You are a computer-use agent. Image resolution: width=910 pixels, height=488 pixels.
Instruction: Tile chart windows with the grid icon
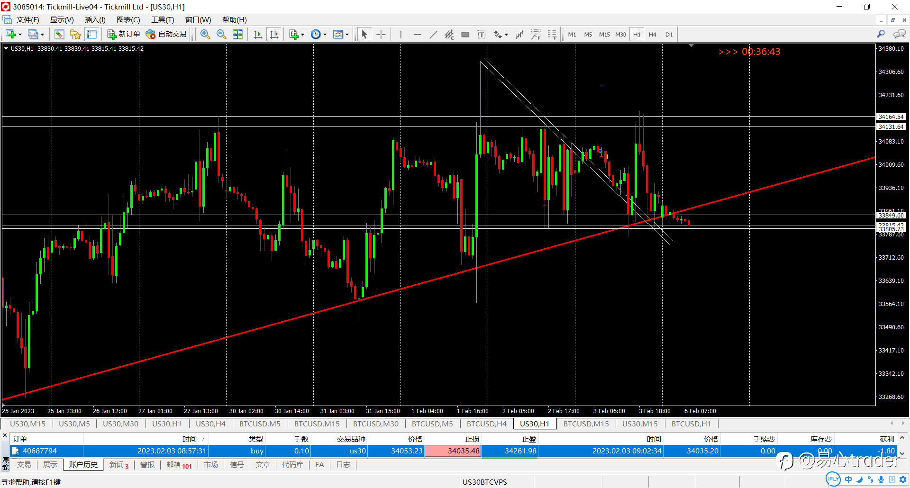click(237, 34)
